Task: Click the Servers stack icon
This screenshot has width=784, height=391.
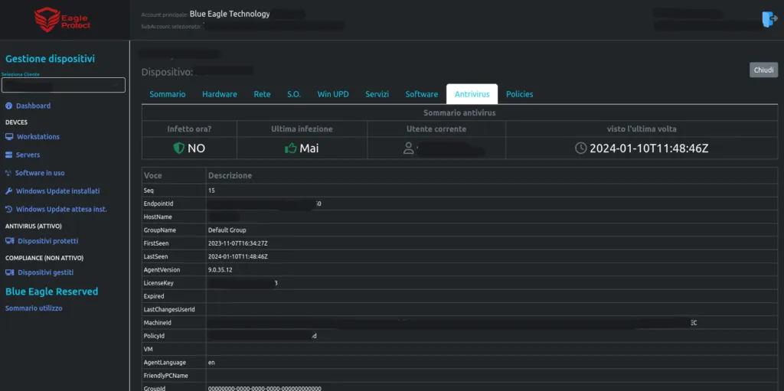Action: click(9, 155)
